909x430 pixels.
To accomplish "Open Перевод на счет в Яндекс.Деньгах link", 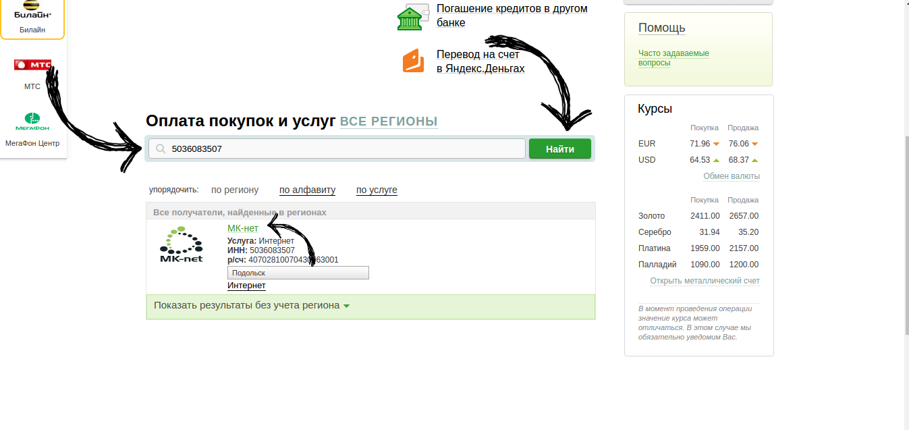I will (480, 61).
